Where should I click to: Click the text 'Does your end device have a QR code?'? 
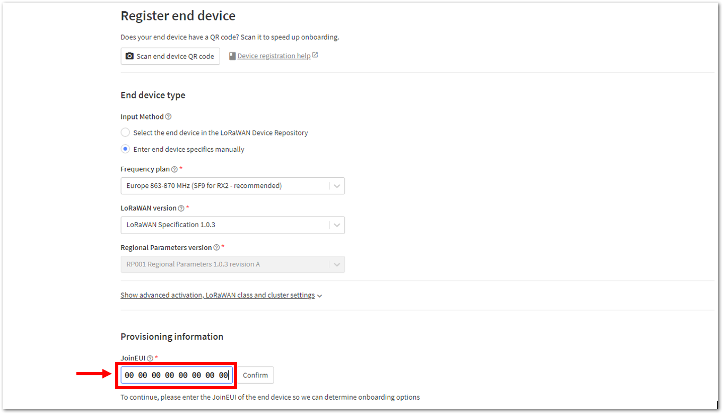pyautogui.click(x=180, y=37)
